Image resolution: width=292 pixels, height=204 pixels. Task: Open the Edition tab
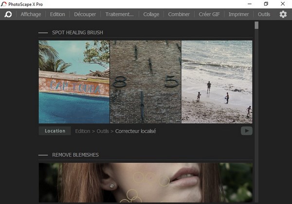click(57, 14)
